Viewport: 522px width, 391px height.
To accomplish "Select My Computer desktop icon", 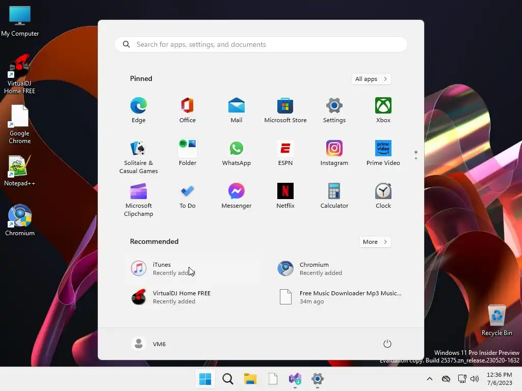I will [20, 21].
